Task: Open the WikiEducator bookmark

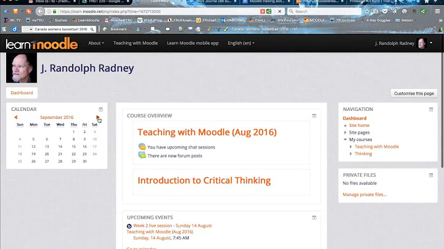Action: 284,20
